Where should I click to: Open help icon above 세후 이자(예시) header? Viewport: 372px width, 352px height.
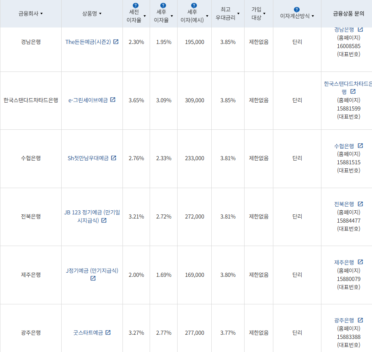point(194,5)
